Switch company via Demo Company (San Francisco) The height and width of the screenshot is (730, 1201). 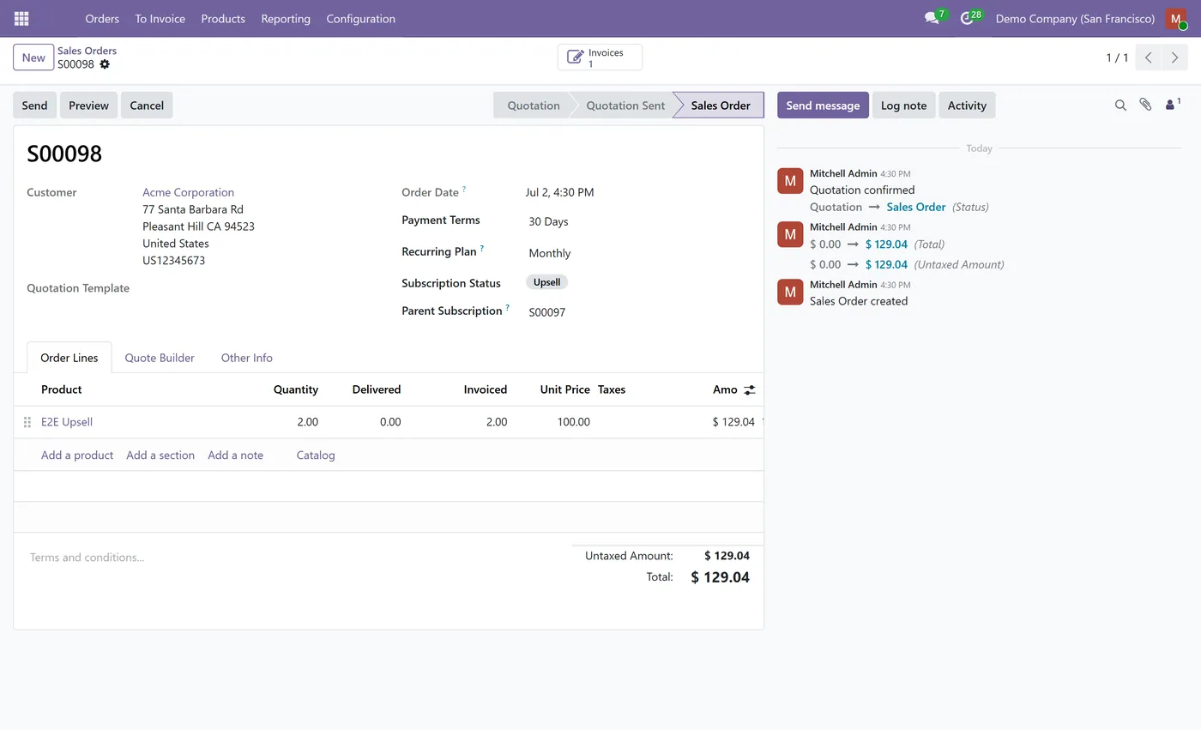(x=1075, y=18)
